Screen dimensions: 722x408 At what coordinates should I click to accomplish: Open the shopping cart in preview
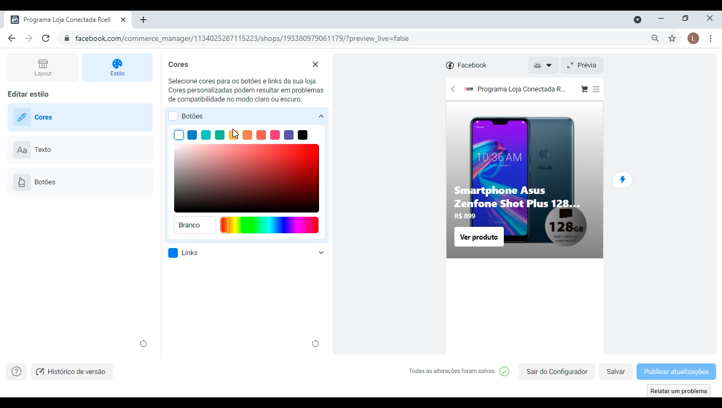[584, 89]
